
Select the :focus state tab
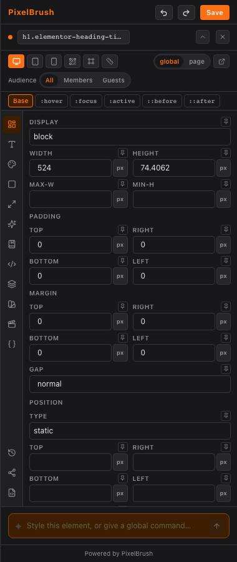pos(86,101)
